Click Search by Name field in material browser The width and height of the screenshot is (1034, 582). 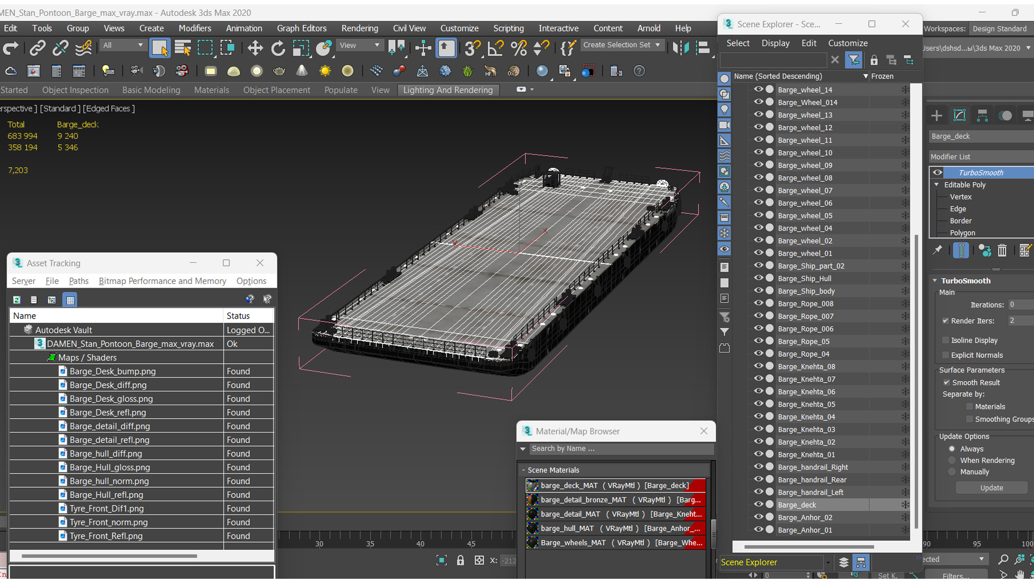tap(621, 449)
